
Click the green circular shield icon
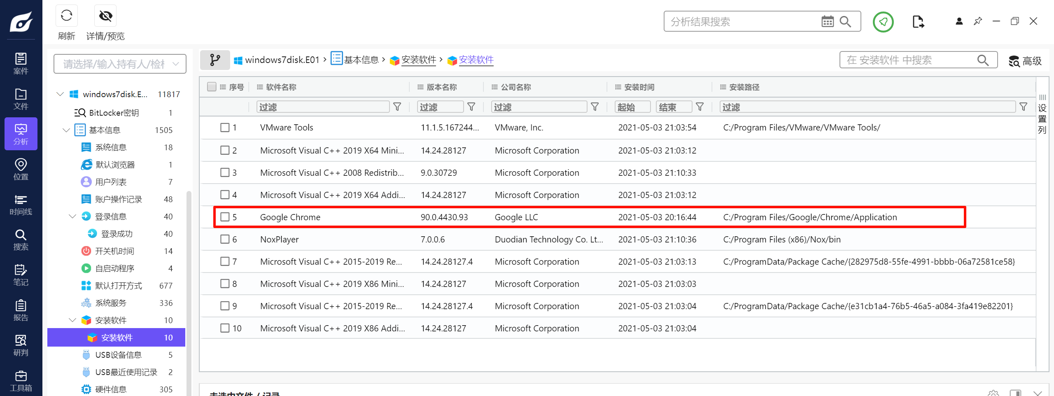[883, 21]
